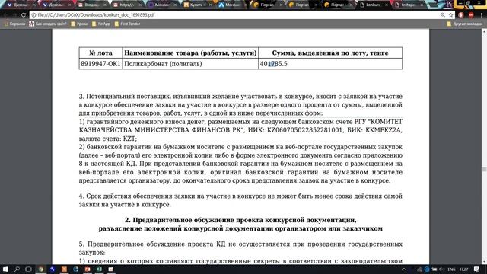This screenshot has width=487, height=274.
Task: Click the taskbar clock showing 17:27
Action: pyautogui.click(x=463, y=269)
